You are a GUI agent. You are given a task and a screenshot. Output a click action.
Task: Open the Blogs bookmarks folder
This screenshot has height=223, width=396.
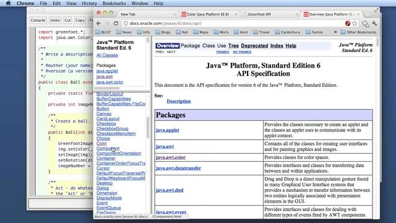tap(163, 32)
